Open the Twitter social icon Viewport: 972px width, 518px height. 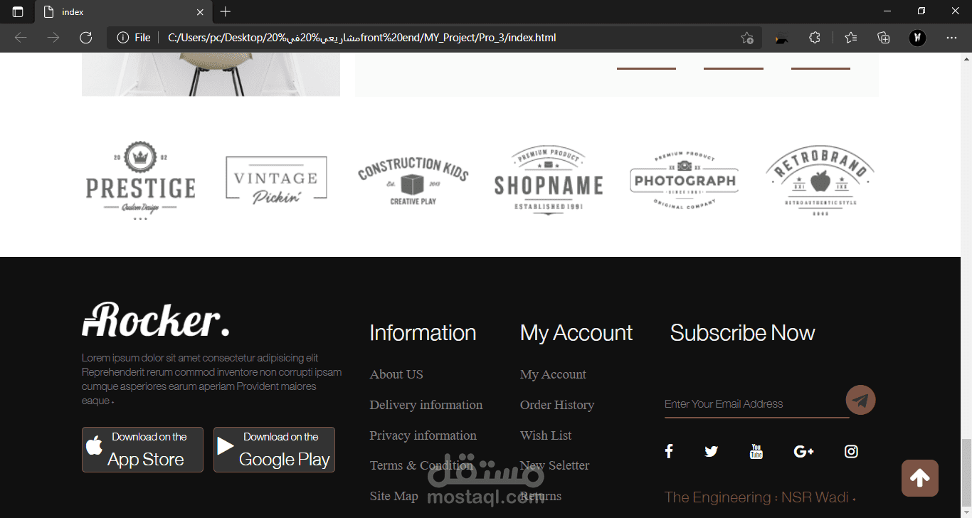[711, 451]
